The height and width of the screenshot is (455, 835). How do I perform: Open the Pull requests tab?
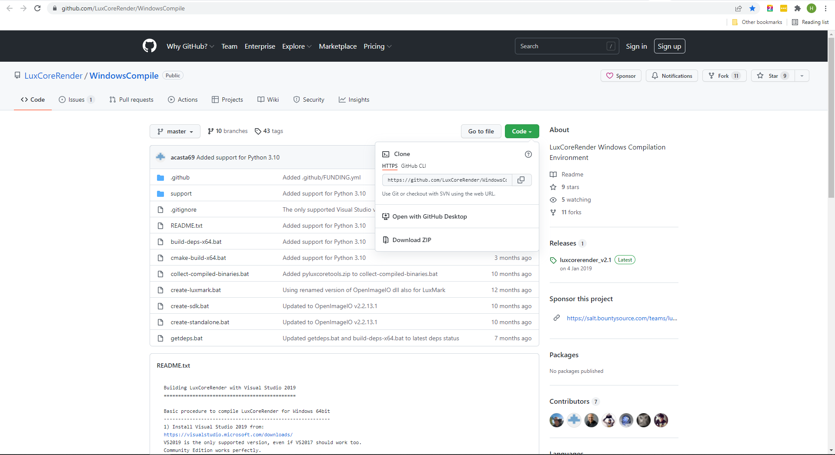click(131, 100)
